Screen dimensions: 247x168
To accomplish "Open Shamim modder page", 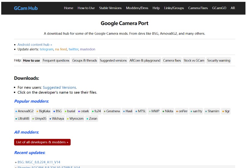I will pos(212,111).
